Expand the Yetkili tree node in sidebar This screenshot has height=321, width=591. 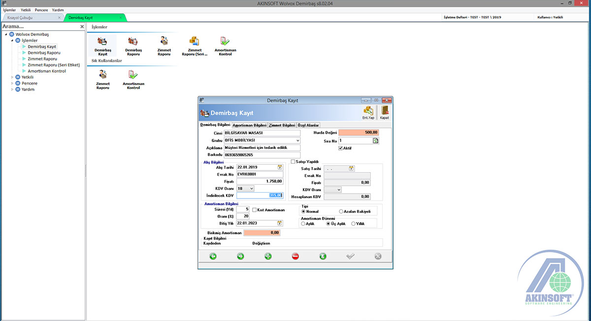tap(13, 77)
